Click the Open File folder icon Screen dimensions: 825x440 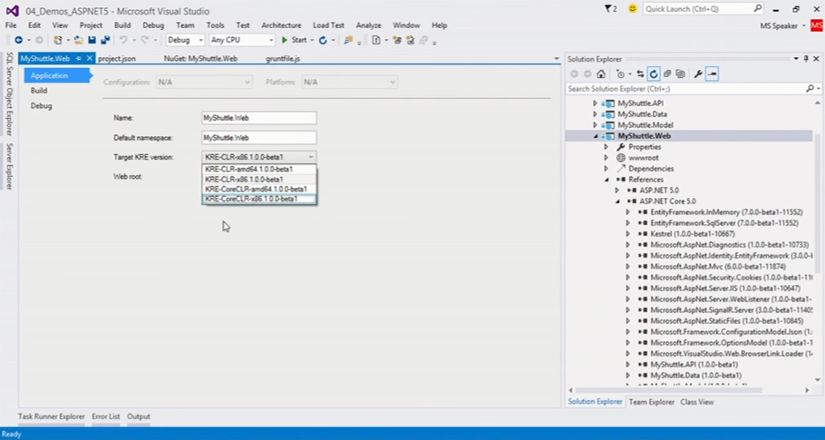point(78,40)
